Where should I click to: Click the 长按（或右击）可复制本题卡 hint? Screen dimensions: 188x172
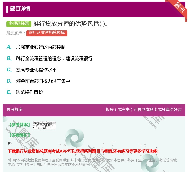coord(144,110)
